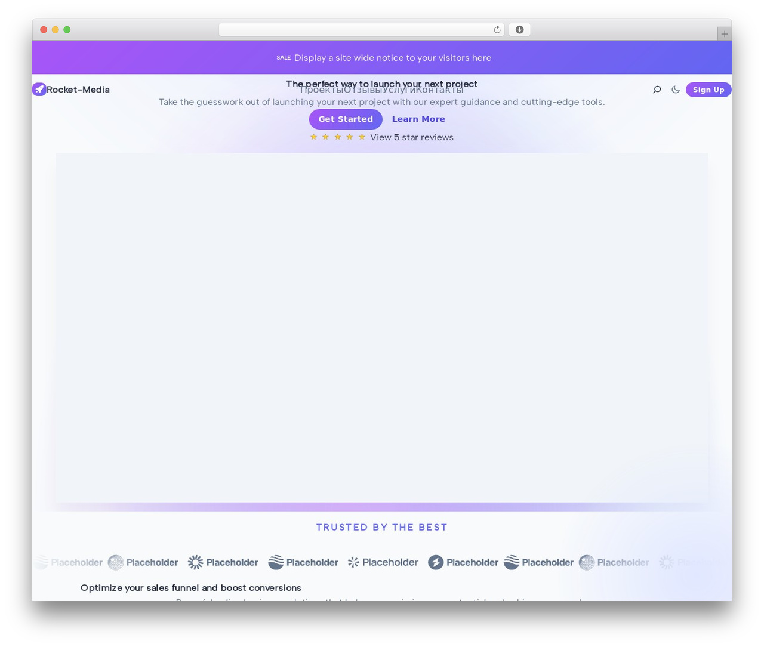
Task: Click the large hero image placeholder
Action: coord(382,328)
